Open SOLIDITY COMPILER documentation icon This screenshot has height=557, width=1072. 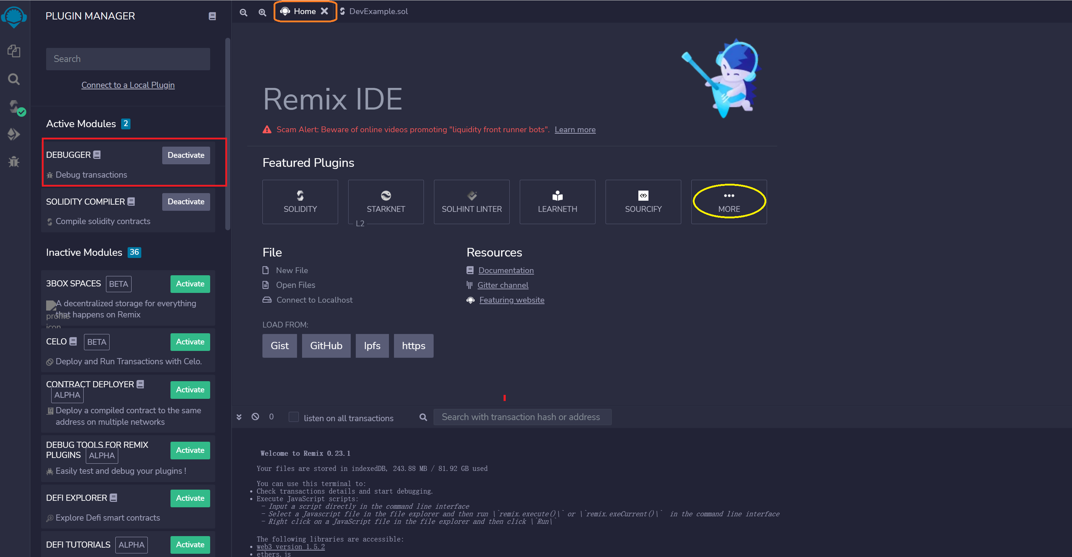[131, 201]
